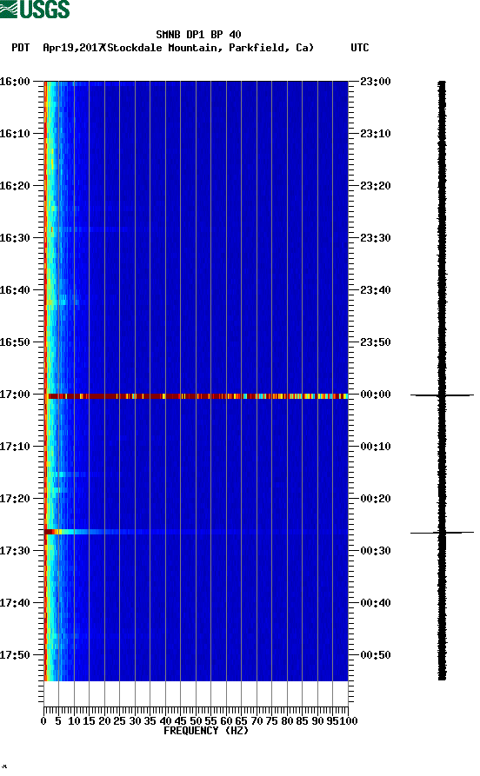The image size is (480, 776).
Task: Click the 17:10 PDT time label
Action: click(x=15, y=447)
